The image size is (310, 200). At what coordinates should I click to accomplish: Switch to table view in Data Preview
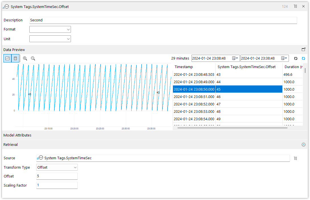15,58
